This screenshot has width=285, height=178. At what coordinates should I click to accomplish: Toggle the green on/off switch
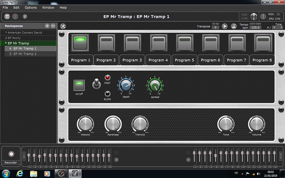click(79, 85)
